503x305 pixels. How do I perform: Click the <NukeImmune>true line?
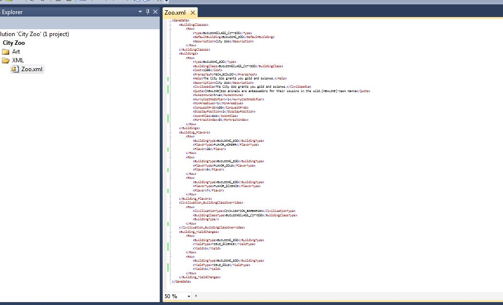218,95
